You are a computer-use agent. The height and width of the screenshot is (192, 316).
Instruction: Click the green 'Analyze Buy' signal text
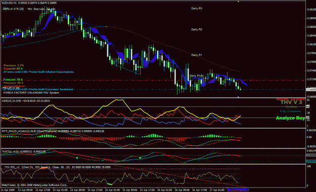pos(290,118)
